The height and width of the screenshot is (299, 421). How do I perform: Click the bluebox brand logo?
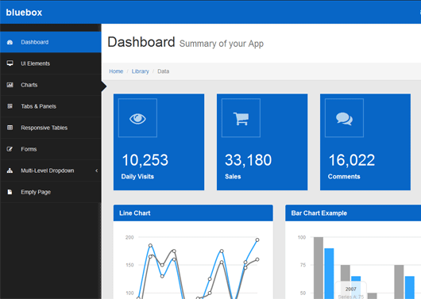point(24,13)
